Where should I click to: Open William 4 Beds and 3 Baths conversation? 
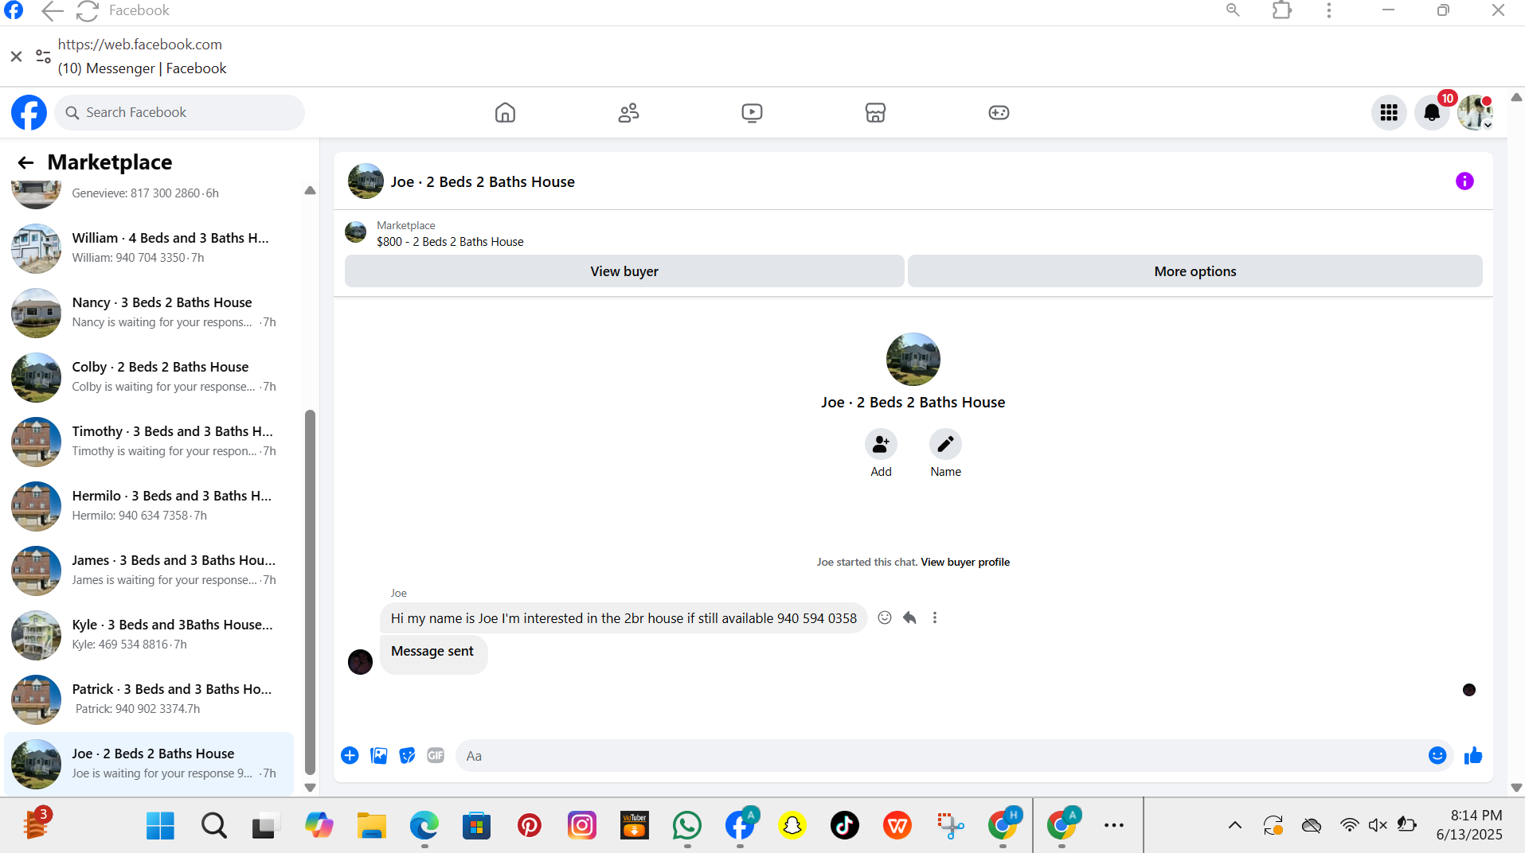tap(149, 247)
